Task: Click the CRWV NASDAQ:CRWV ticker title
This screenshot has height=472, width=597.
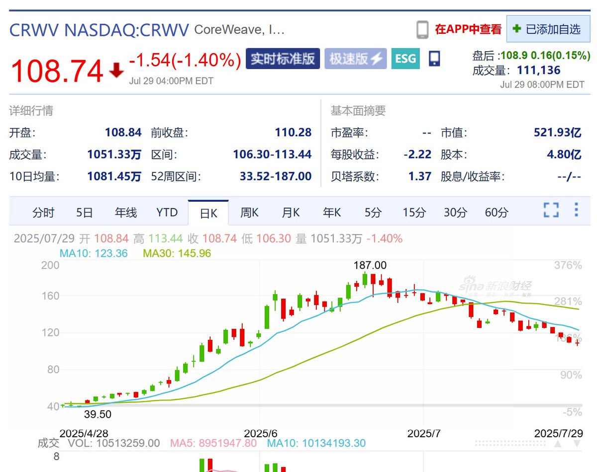Action: [99, 30]
